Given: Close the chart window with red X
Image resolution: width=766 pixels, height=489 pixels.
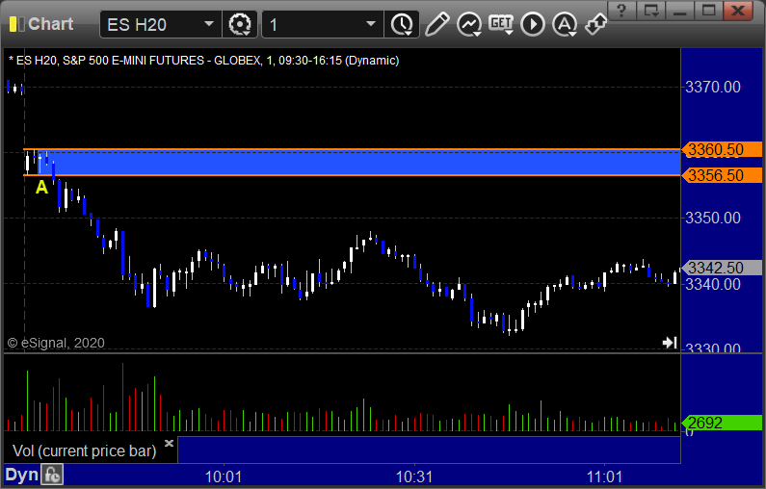Looking at the screenshot, I should tap(738, 11).
